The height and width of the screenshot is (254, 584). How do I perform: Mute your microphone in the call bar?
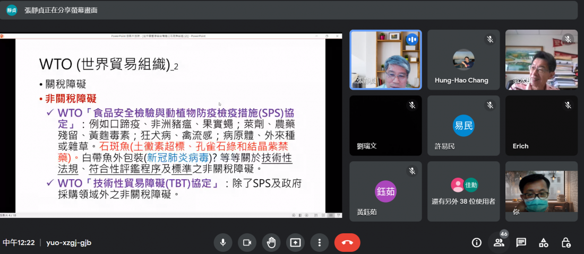coord(223,242)
